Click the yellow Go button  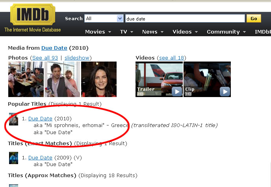pos(254,19)
